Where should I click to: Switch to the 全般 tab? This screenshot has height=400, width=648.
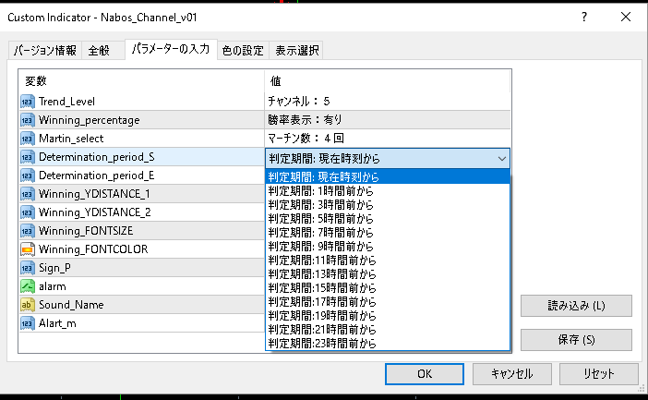(x=102, y=51)
